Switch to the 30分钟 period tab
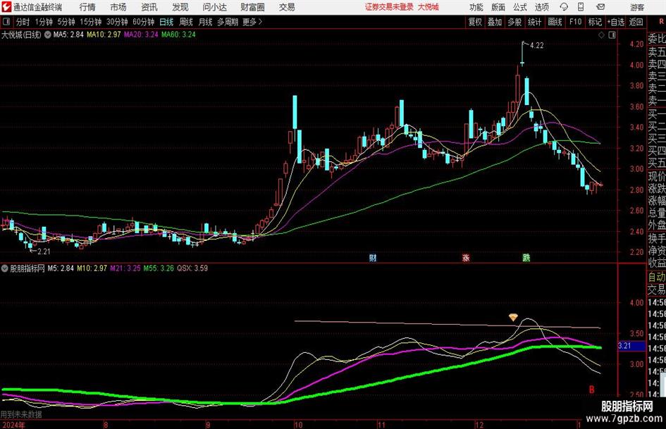 click(117, 22)
